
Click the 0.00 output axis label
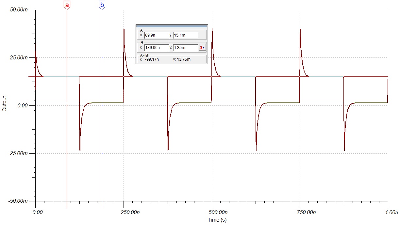click(x=23, y=105)
